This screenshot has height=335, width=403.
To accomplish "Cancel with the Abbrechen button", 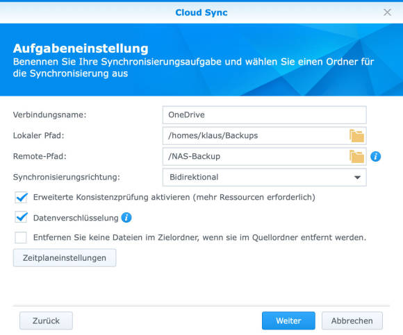I will (352, 320).
